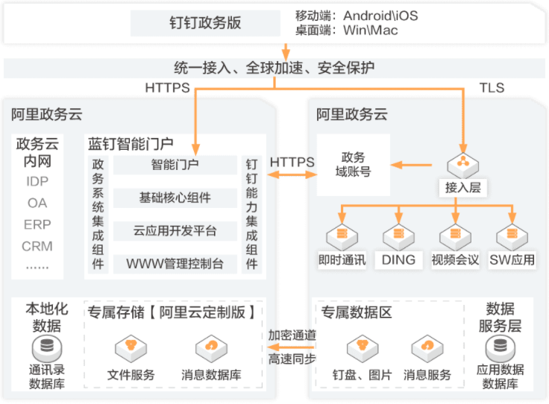Viewport: 549px width, 404px height.
Task: Click the 桌面端: Win\Mac text
Action: [x=346, y=31]
